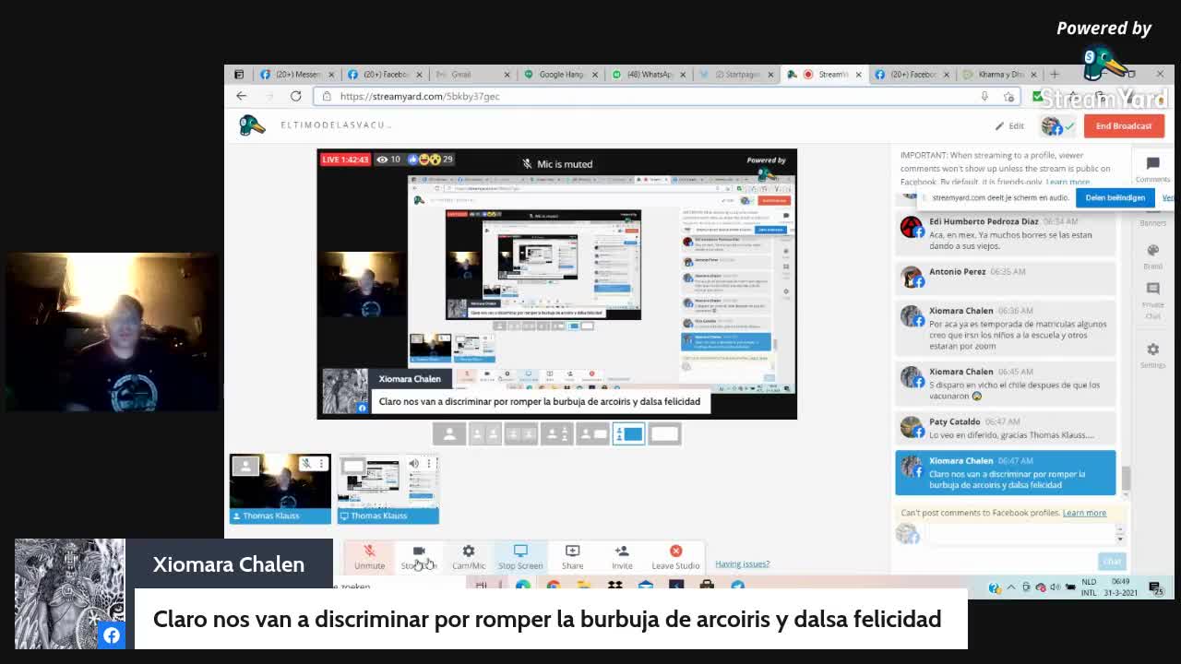The image size is (1181, 664).
Task: Open a new browser tab with plus
Action: (1055, 75)
